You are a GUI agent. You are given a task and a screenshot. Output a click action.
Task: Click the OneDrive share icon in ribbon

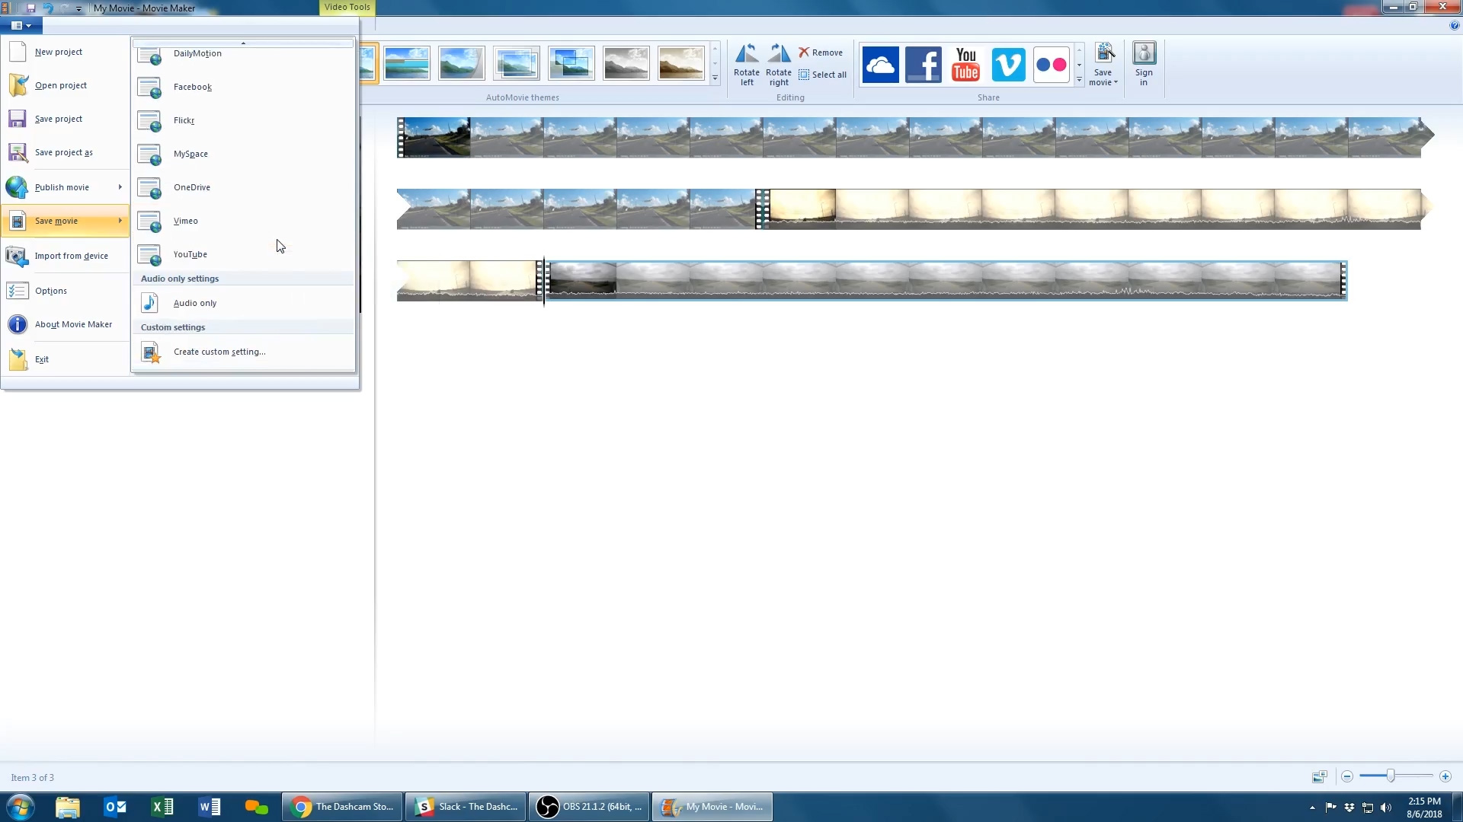pyautogui.click(x=880, y=65)
